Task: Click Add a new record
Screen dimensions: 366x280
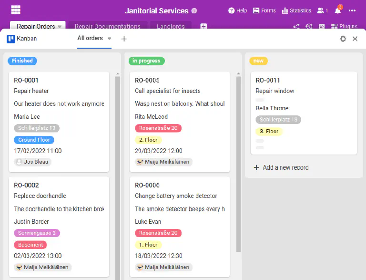Action: [281, 167]
